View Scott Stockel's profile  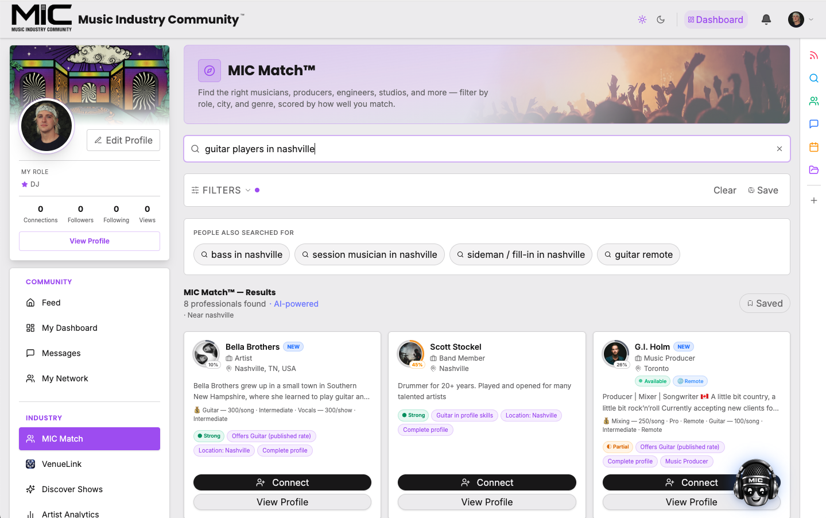pyautogui.click(x=487, y=502)
